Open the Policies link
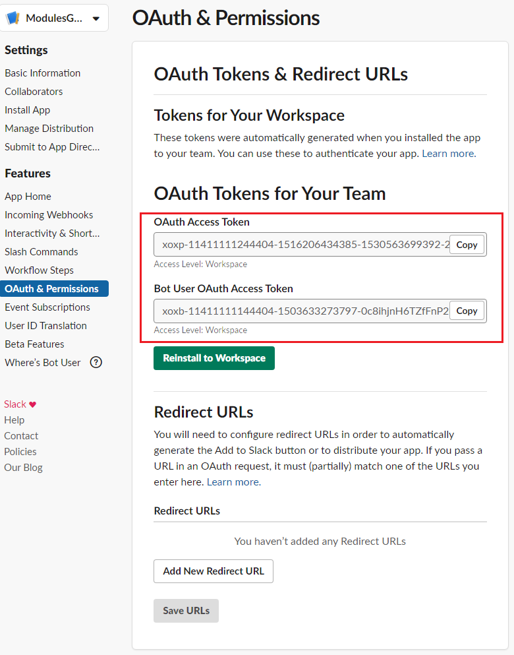This screenshot has width=514, height=655. (x=20, y=452)
